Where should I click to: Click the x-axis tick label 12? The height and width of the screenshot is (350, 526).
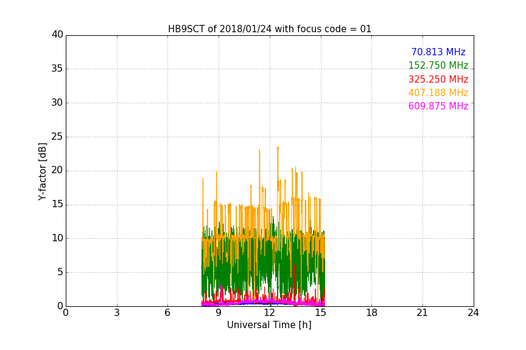coord(270,313)
